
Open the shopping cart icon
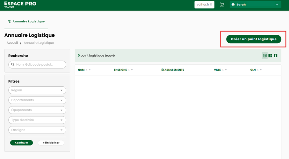(x=222, y=4)
